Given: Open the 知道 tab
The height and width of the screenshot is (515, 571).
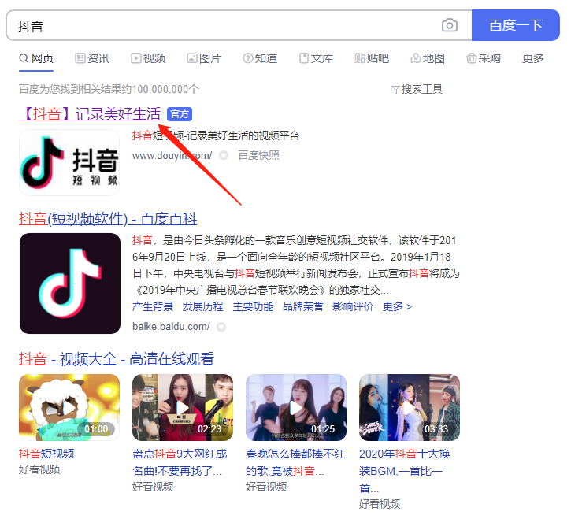Looking at the screenshot, I should point(260,58).
